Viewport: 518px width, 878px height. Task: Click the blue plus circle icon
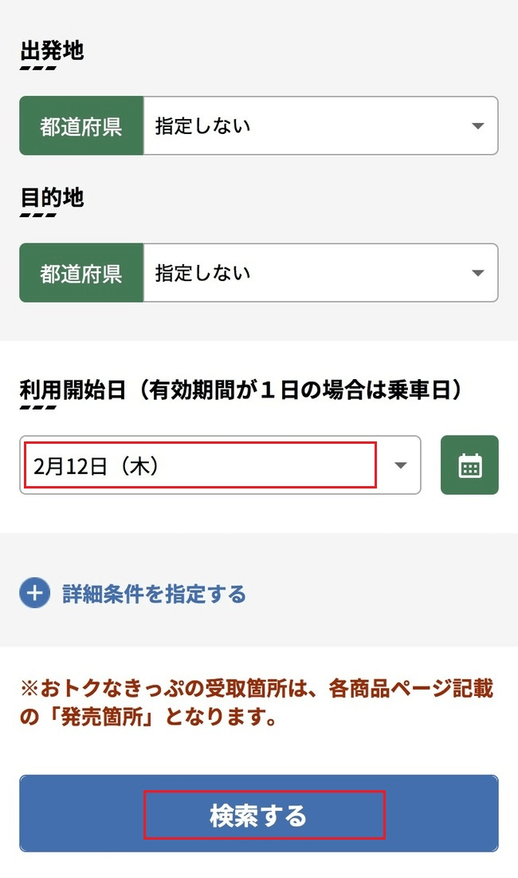coord(34,594)
